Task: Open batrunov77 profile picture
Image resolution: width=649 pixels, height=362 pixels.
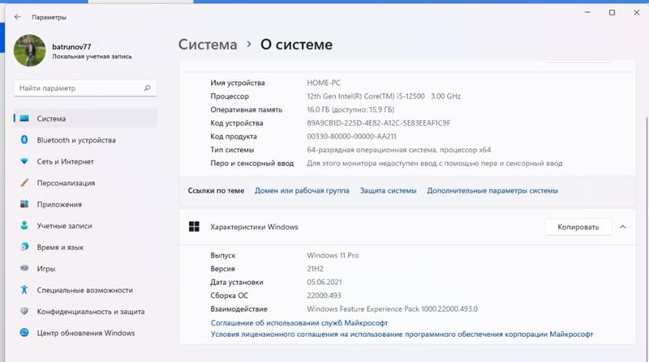Action: coord(29,50)
